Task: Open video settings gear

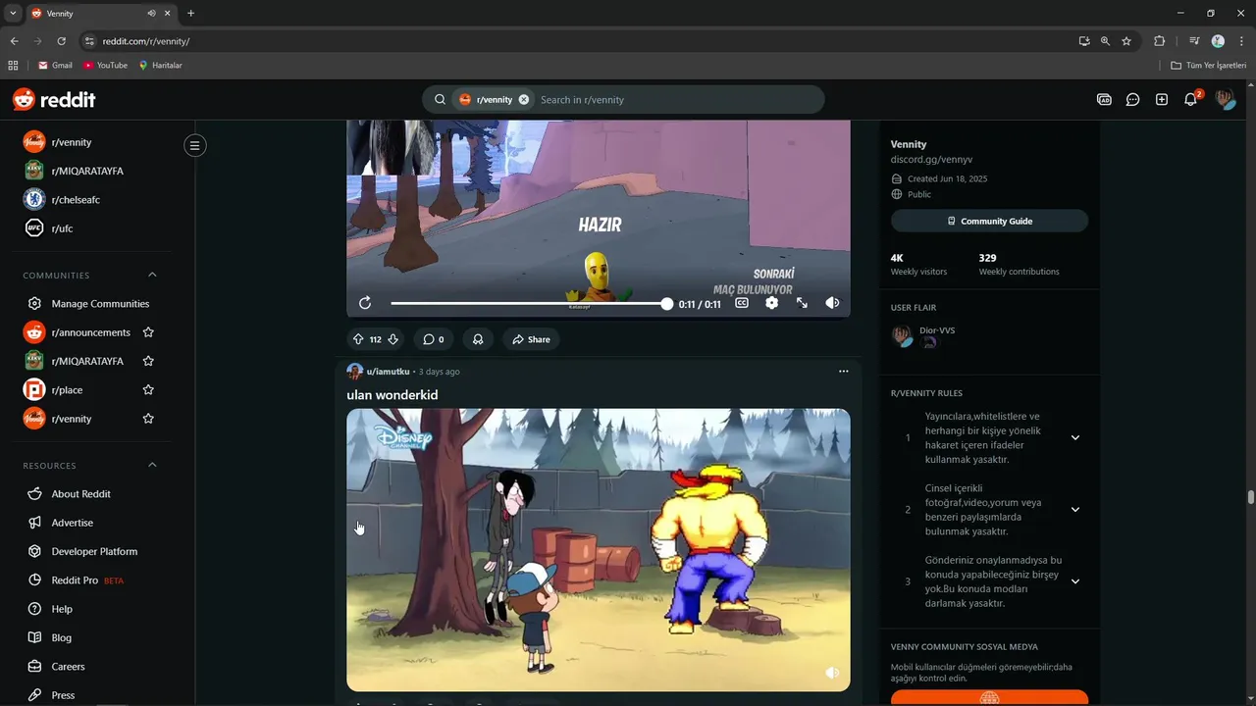Action: tap(772, 303)
